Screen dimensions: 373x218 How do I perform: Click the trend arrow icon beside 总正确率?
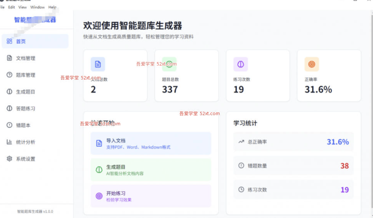241,142
